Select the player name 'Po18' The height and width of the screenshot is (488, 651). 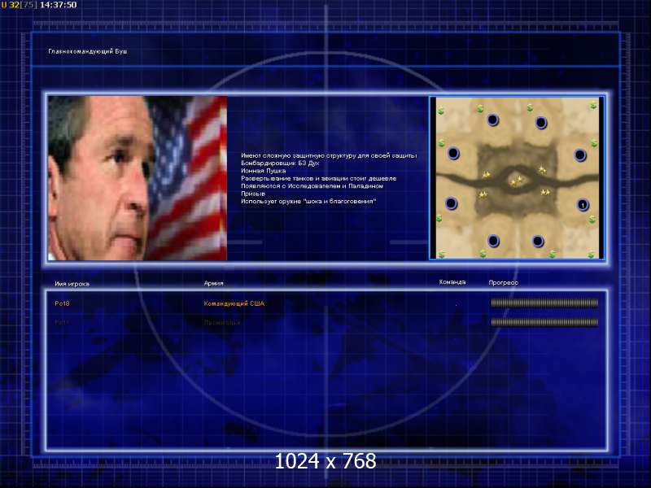click(62, 303)
